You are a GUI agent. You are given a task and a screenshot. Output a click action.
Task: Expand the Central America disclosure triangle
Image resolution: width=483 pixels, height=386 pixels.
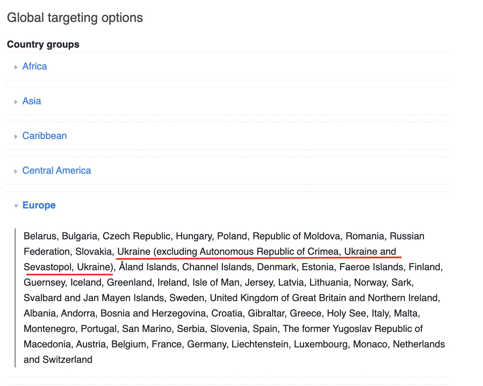pos(16,171)
